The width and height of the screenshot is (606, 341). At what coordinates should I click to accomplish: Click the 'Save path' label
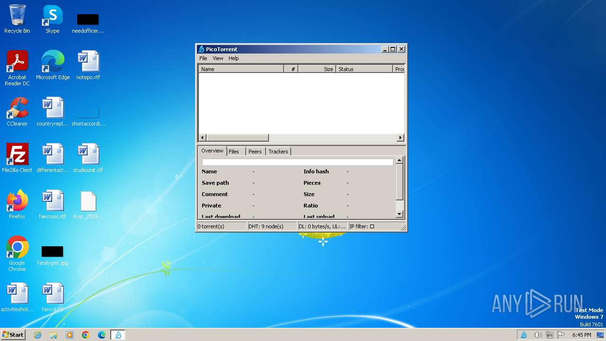[215, 183]
